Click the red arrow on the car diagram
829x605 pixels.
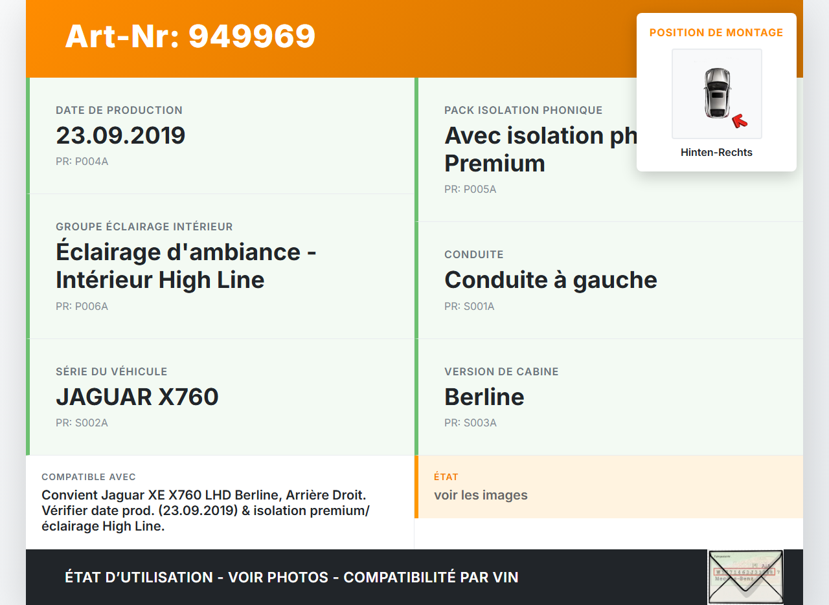[x=739, y=121]
